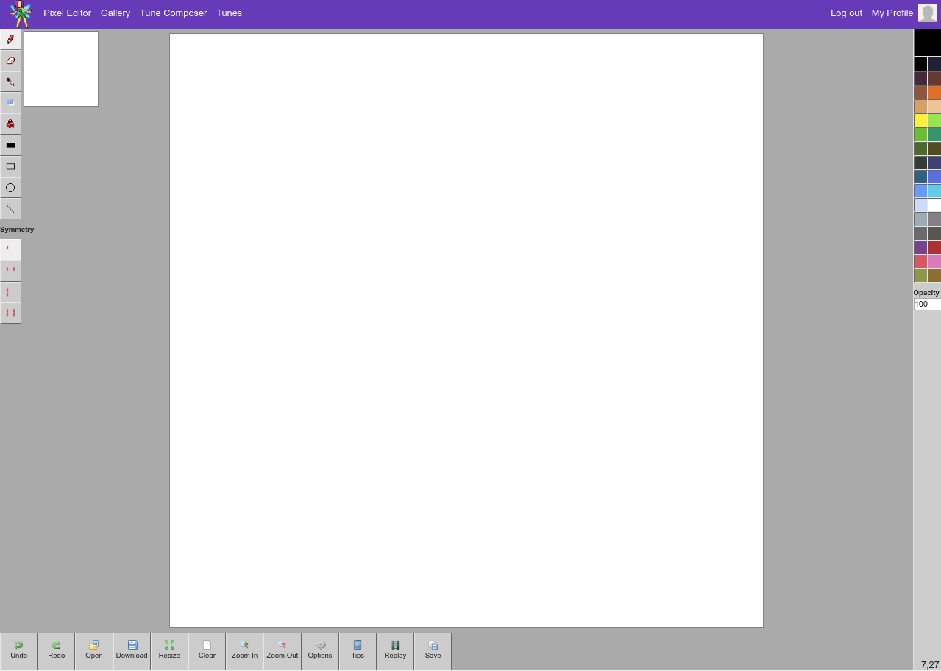Image resolution: width=941 pixels, height=671 pixels.
Task: Click the Redo button
Action: click(56, 651)
